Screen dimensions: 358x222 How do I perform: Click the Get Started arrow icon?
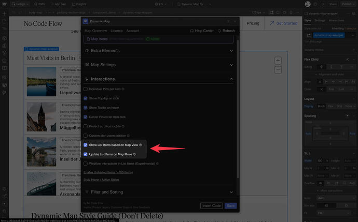pos(272,23)
